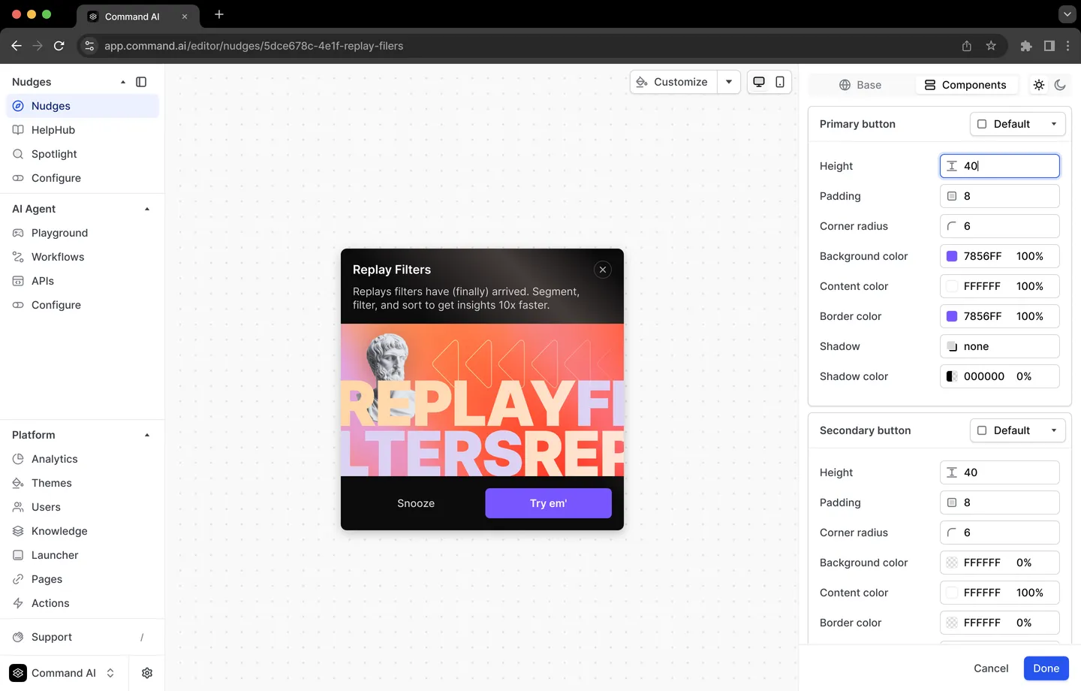1081x691 pixels.
Task: Collapse the Platform section
Action: pyautogui.click(x=147, y=435)
